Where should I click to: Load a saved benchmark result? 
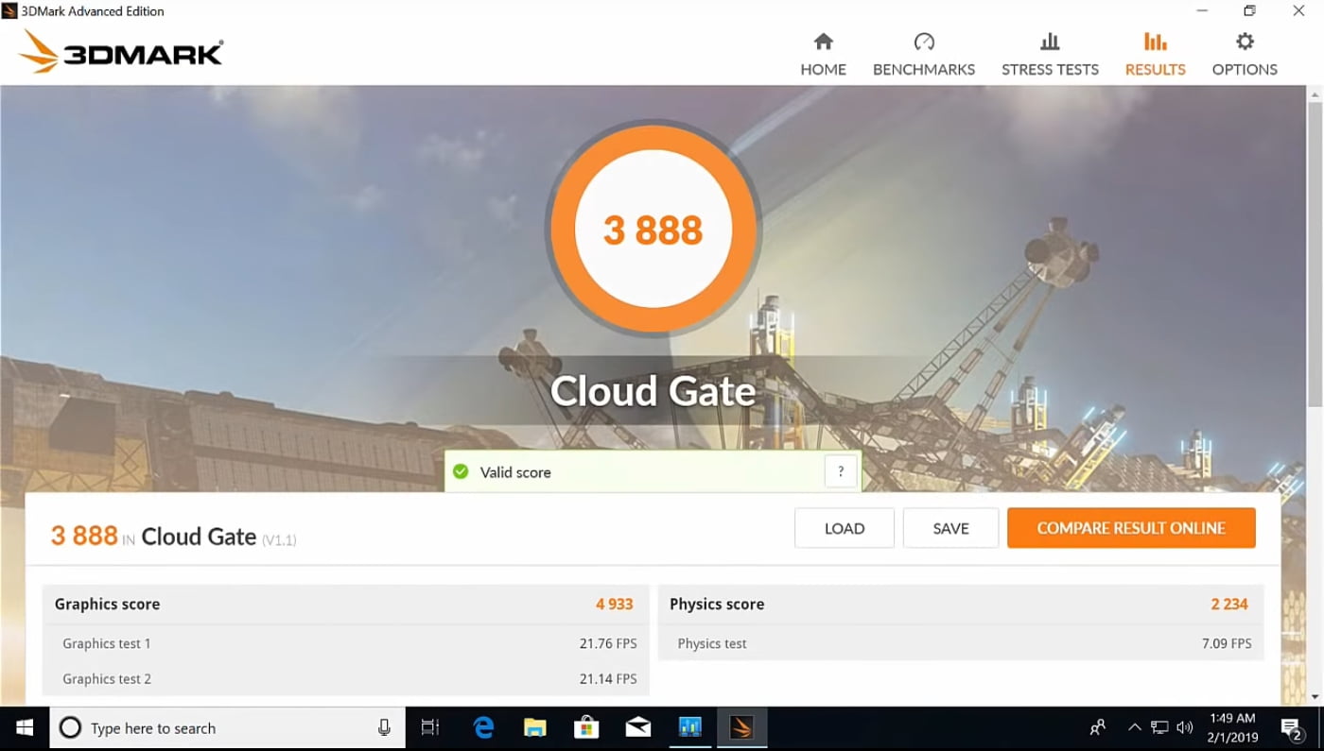click(845, 528)
